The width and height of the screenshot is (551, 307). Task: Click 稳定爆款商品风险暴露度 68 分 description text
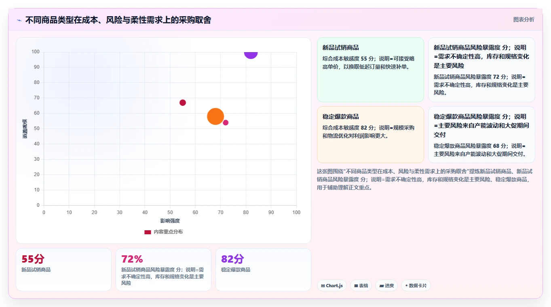[481, 150]
